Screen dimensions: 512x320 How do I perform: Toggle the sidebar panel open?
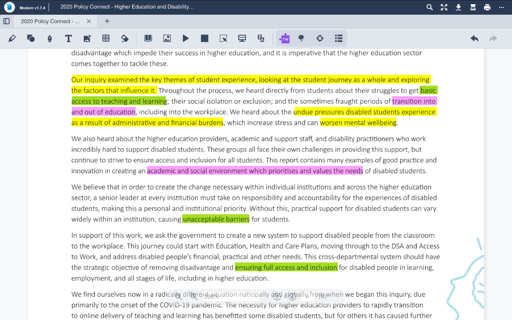(6, 21)
